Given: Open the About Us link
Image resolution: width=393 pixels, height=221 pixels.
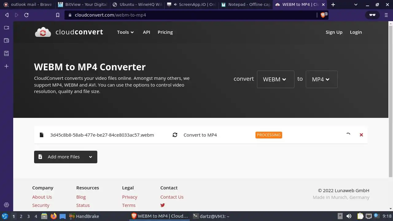Looking at the screenshot, I should [x=42, y=197].
